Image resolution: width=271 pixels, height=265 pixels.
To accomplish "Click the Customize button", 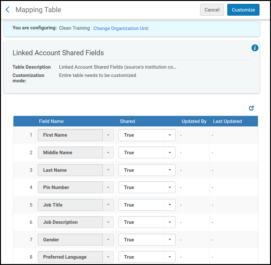I will 243,10.
